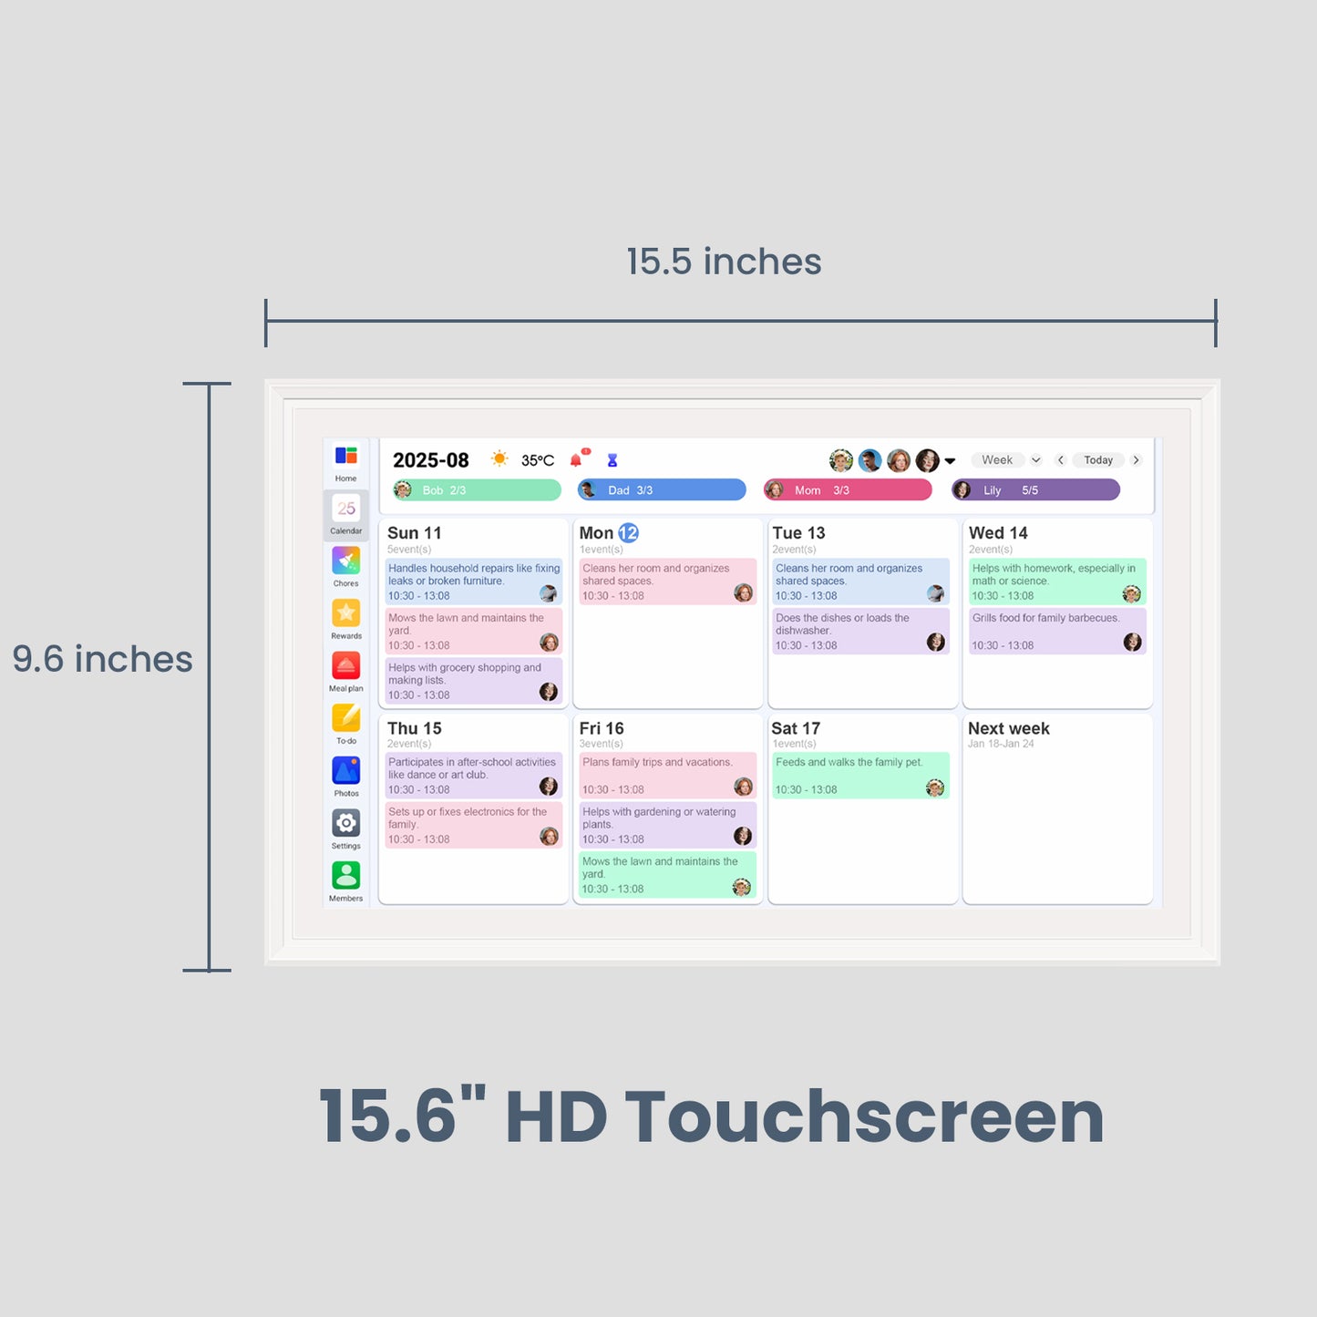Open the Week view dropdown
The width and height of the screenshot is (1317, 1317).
pyautogui.click(x=1003, y=460)
